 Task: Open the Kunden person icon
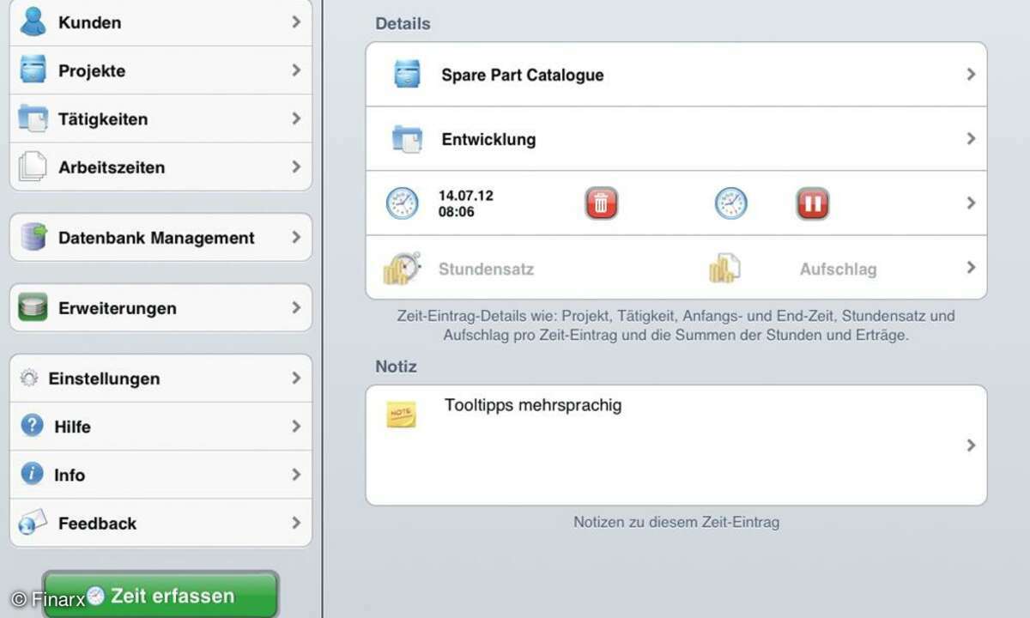coord(33,21)
